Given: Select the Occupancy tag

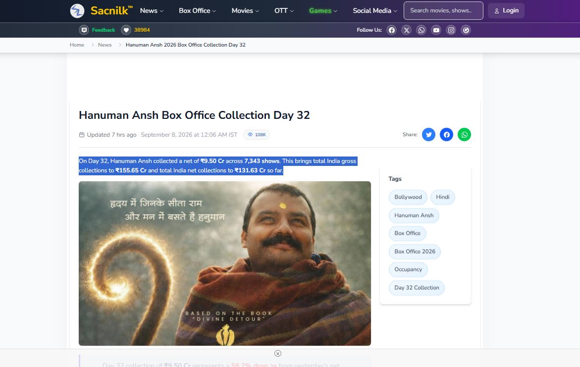Looking at the screenshot, I should [408, 269].
